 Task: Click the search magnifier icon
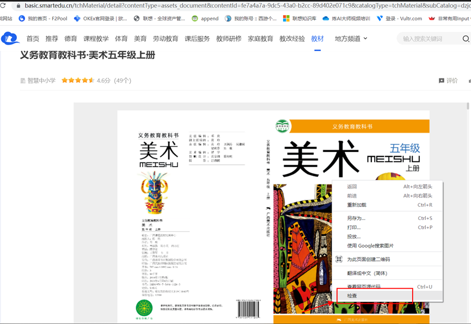tap(466, 39)
